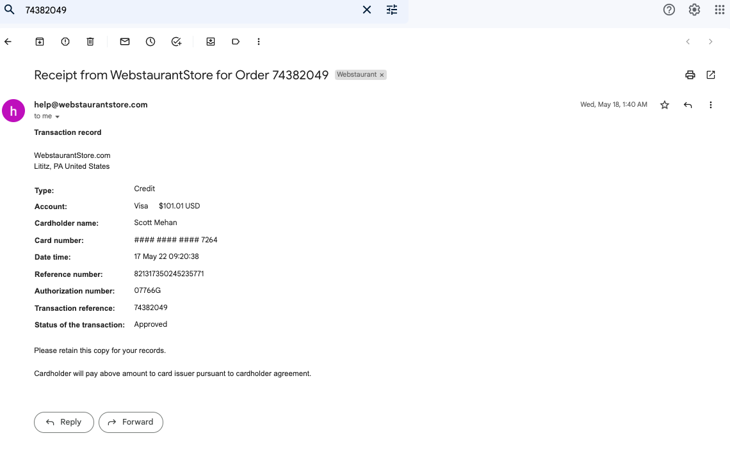
Task: Click the Forward button below the message
Action: [131, 422]
